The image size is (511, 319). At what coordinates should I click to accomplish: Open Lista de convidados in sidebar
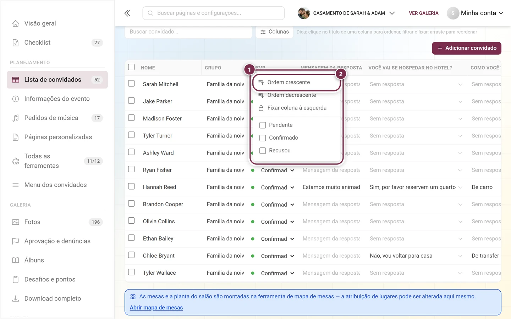coord(57,80)
